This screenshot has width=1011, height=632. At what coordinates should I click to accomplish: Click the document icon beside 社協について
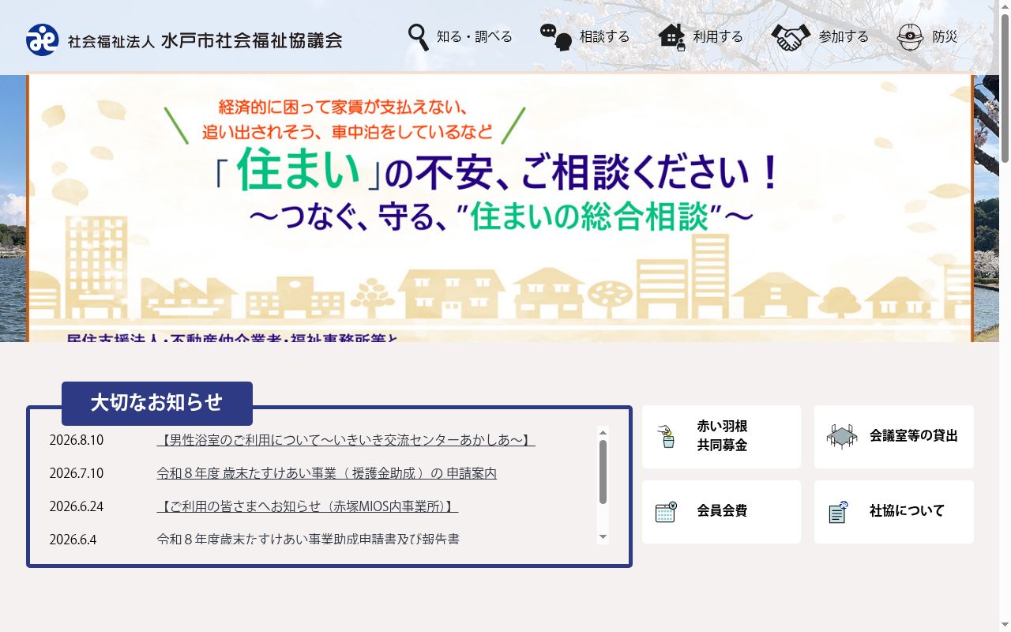(x=838, y=512)
